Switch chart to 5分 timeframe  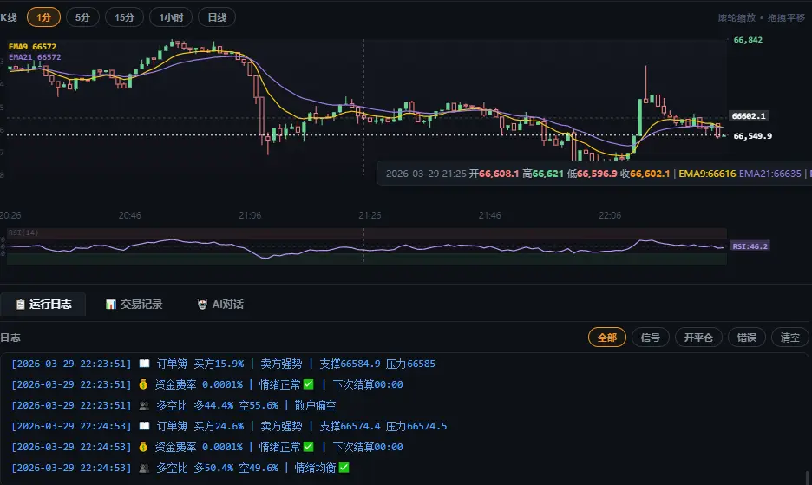(83, 17)
